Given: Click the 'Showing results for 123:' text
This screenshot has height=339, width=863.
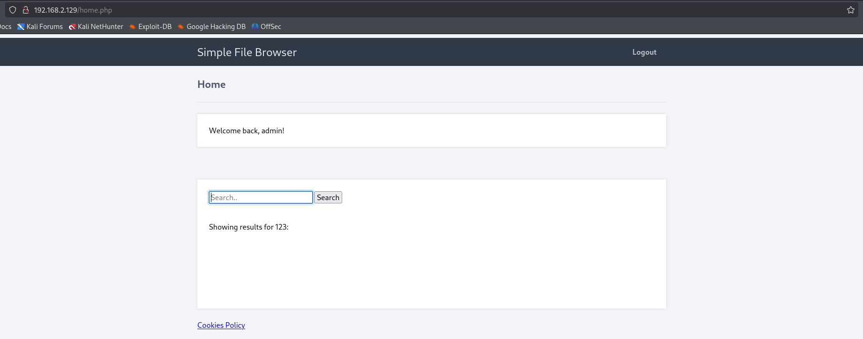Looking at the screenshot, I should click(248, 227).
